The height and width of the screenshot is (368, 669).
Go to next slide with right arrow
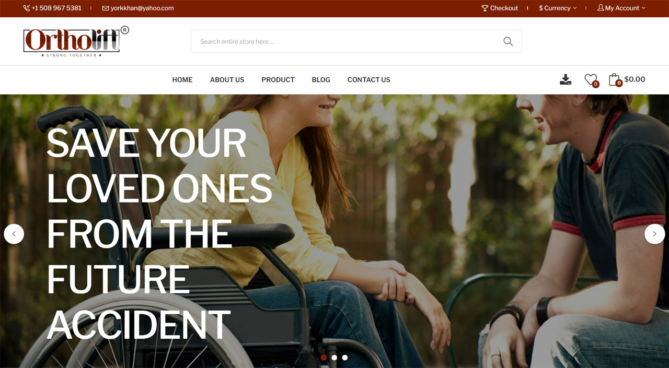(654, 234)
